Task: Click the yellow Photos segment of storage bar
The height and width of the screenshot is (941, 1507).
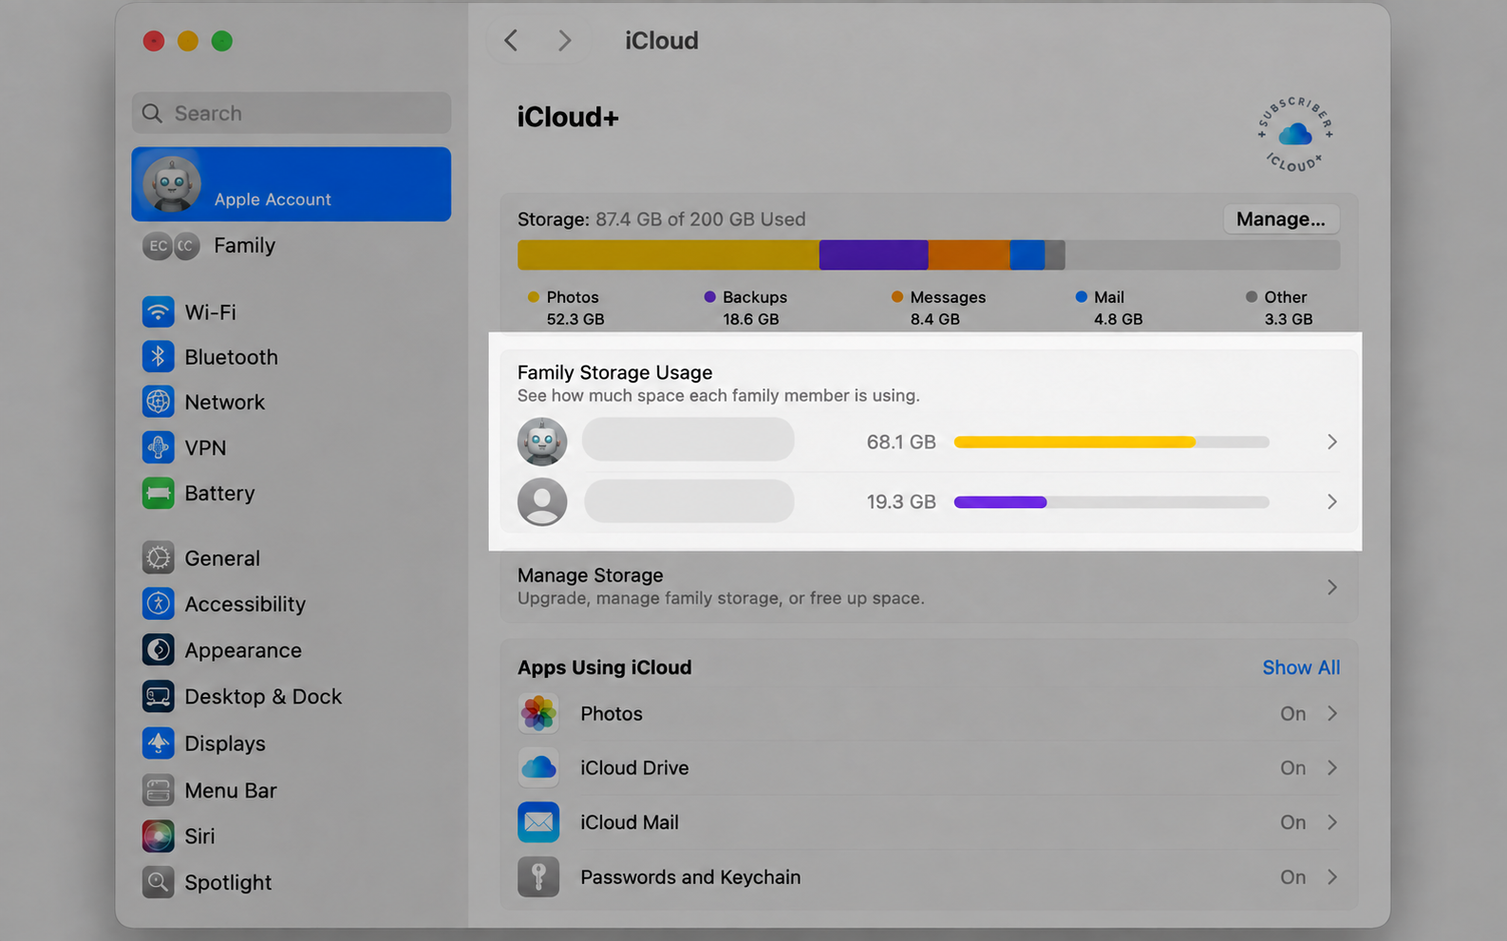Action: click(669, 254)
